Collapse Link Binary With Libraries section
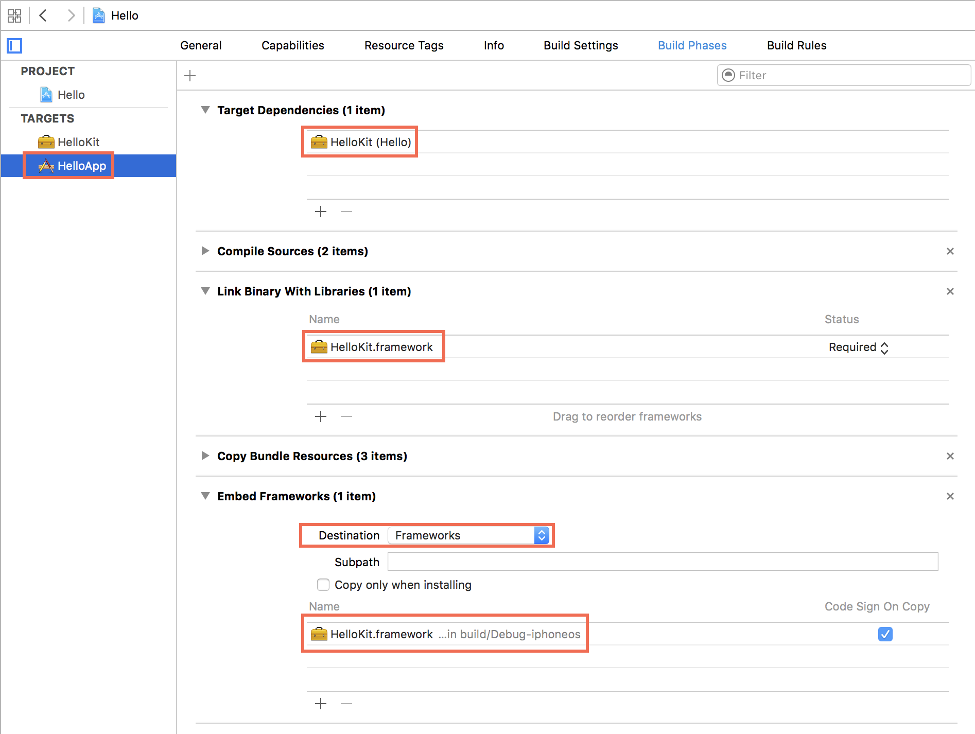Viewport: 975px width, 734px height. [205, 291]
